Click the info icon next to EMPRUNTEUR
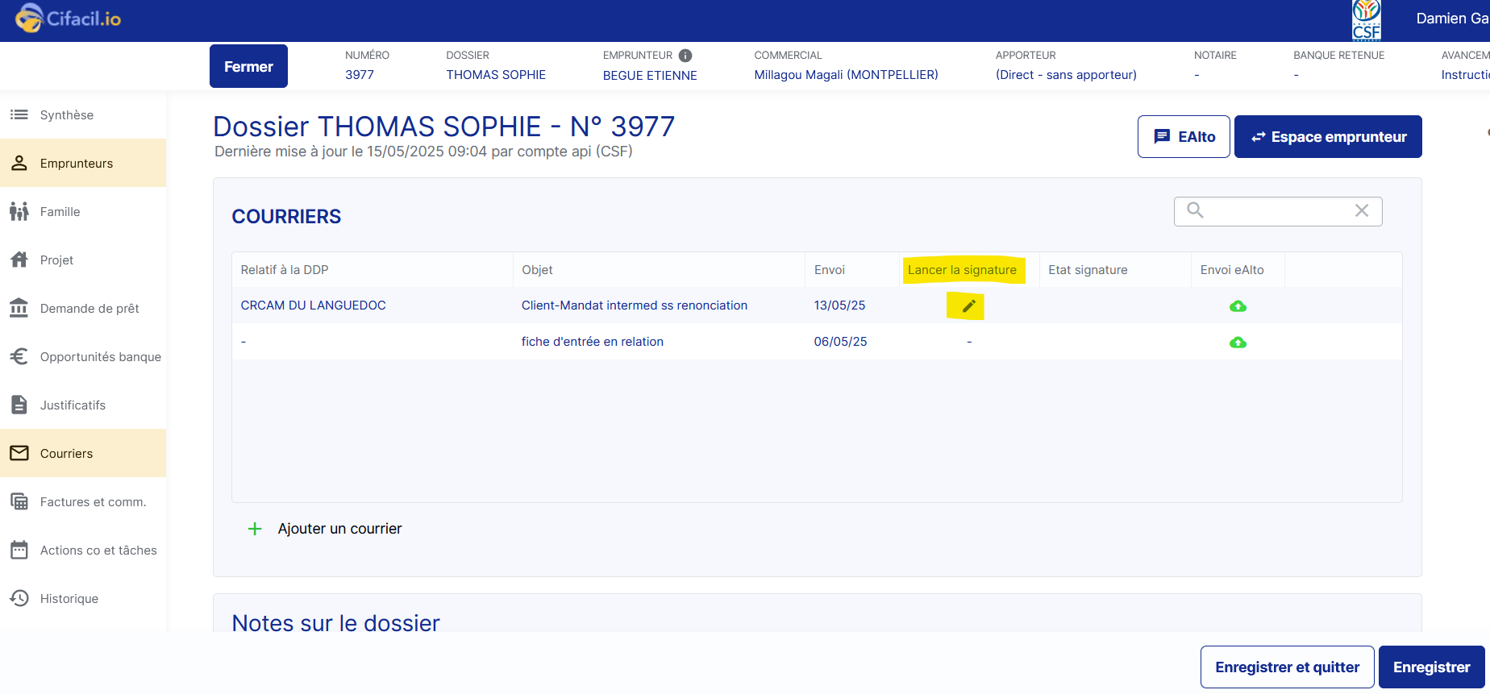 pos(685,56)
